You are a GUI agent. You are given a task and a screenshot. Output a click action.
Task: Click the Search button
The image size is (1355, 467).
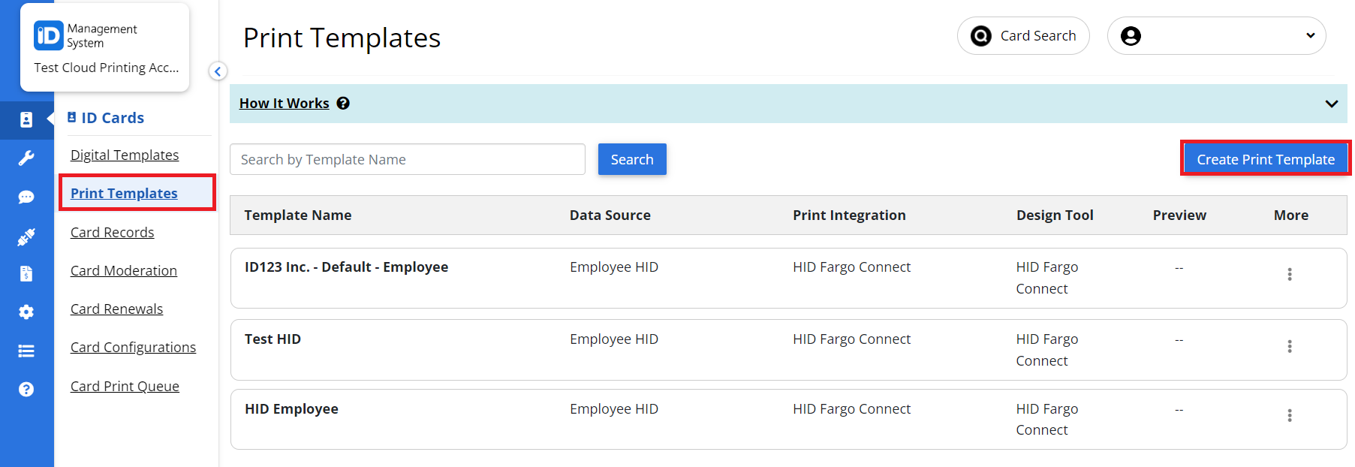pos(632,159)
